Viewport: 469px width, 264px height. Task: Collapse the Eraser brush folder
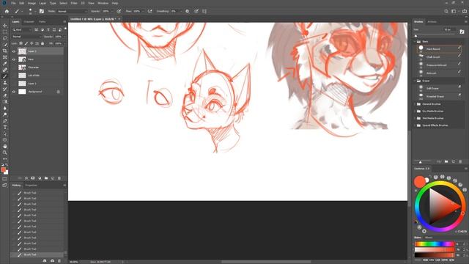pyautogui.click(x=416, y=81)
